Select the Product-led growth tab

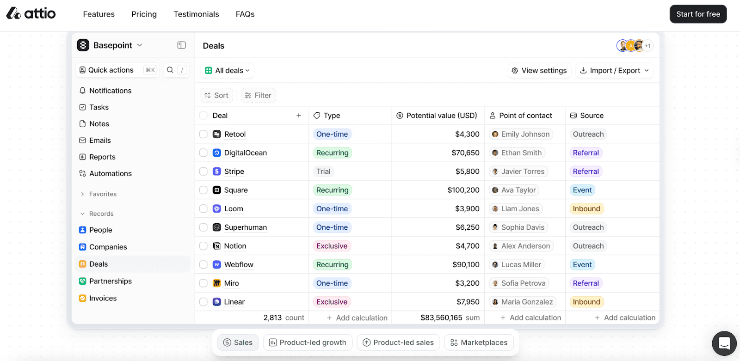click(308, 343)
